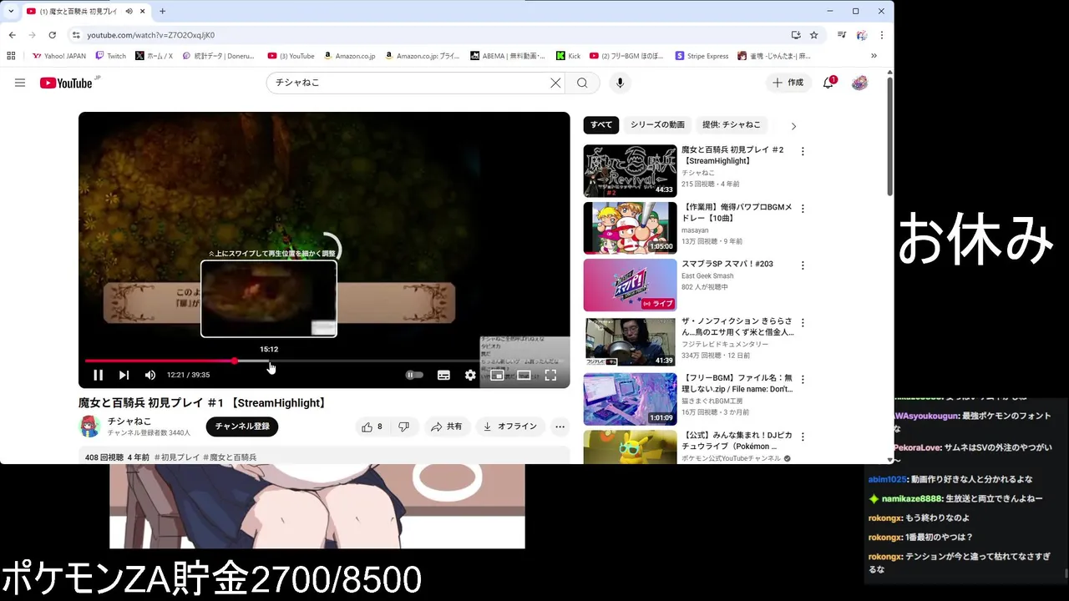
Task: Open thumbnail of 魔女と百騎兵 初見プレイ #2
Action: [x=630, y=171]
